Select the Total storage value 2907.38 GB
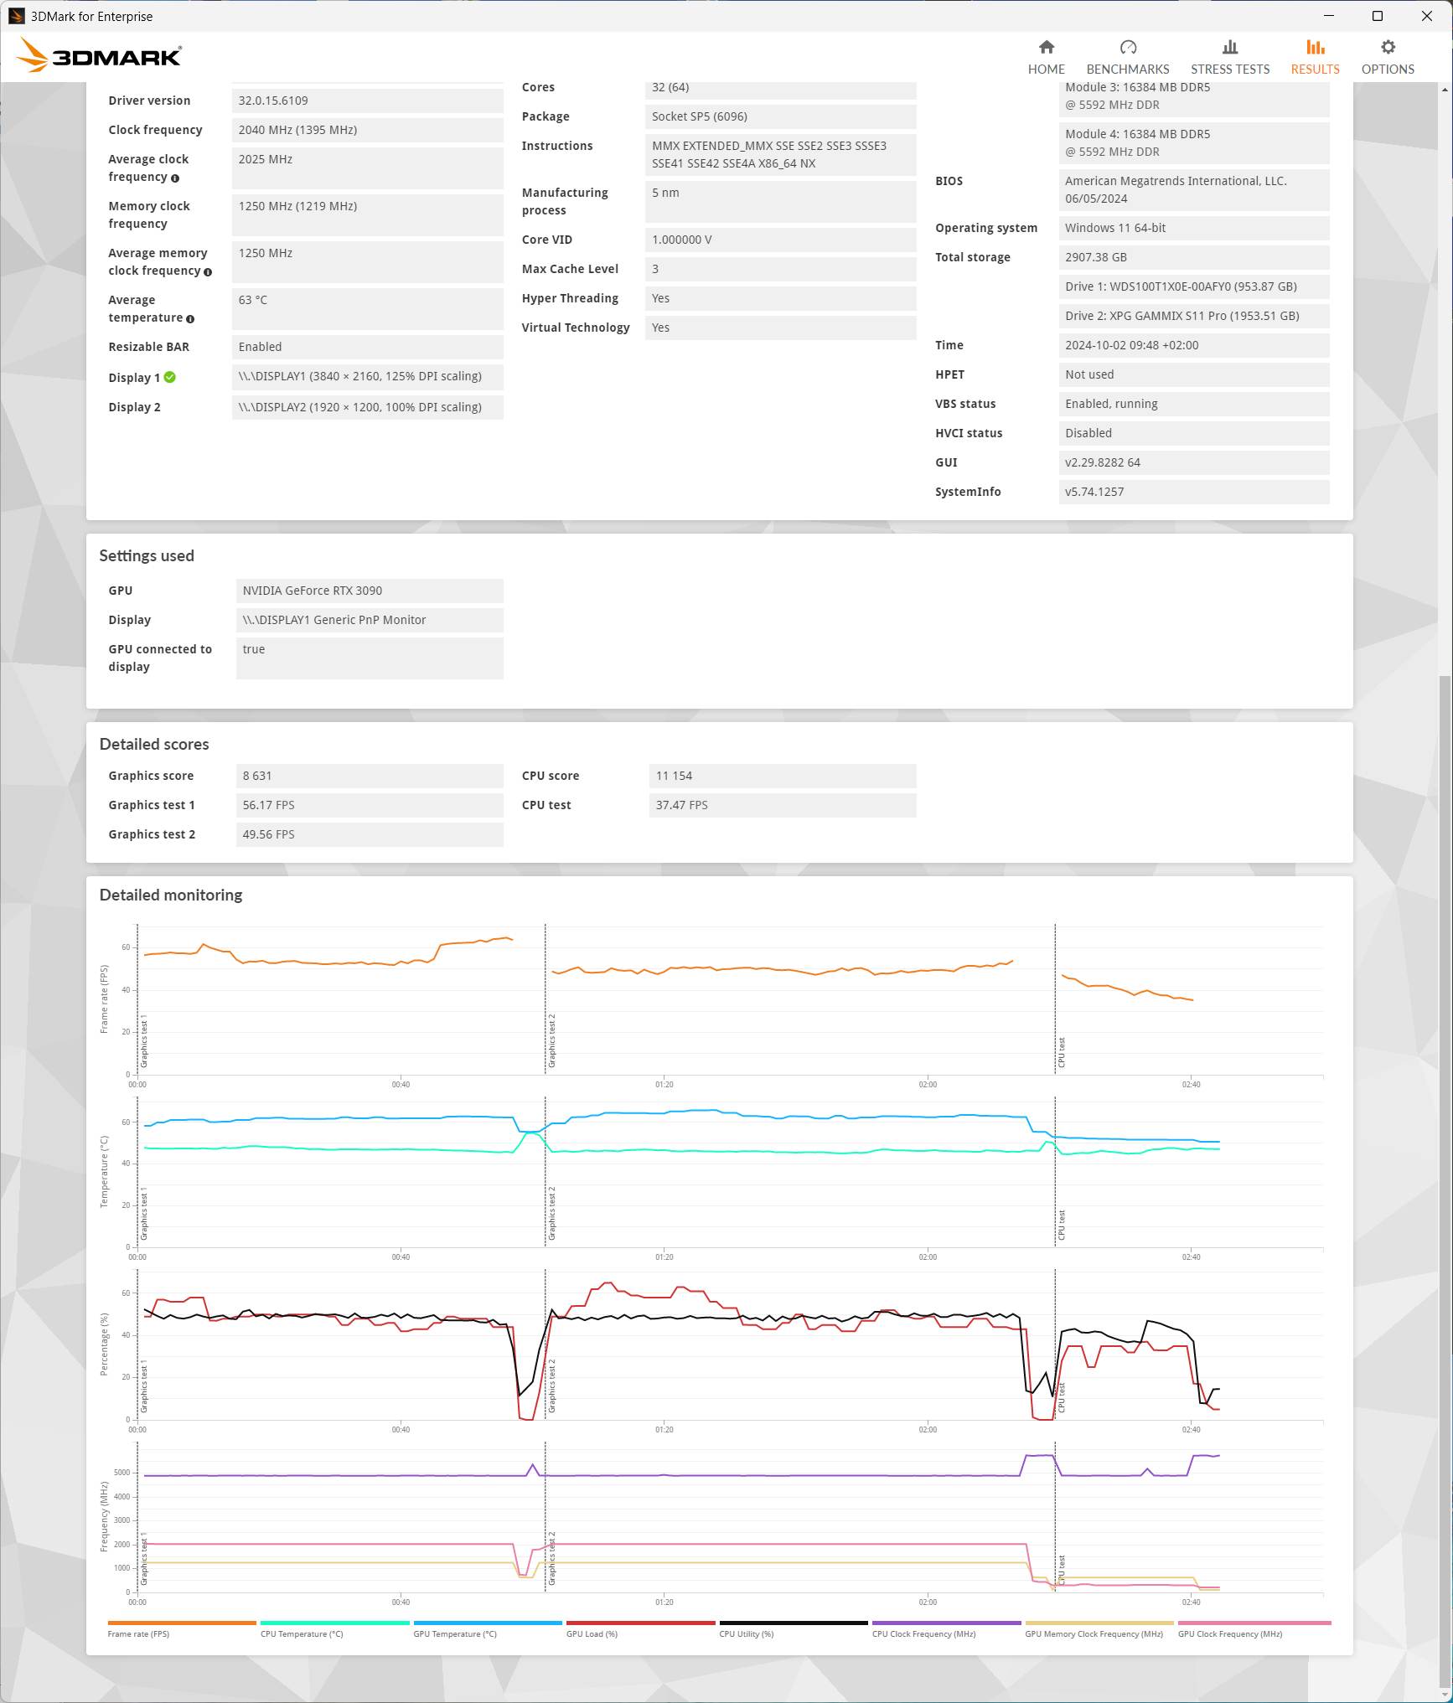1453x1703 pixels. (x=1194, y=257)
